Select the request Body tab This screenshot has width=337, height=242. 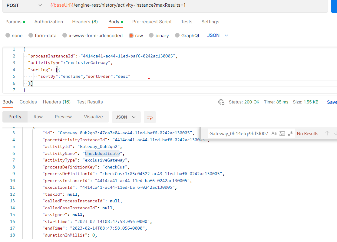click(116, 22)
